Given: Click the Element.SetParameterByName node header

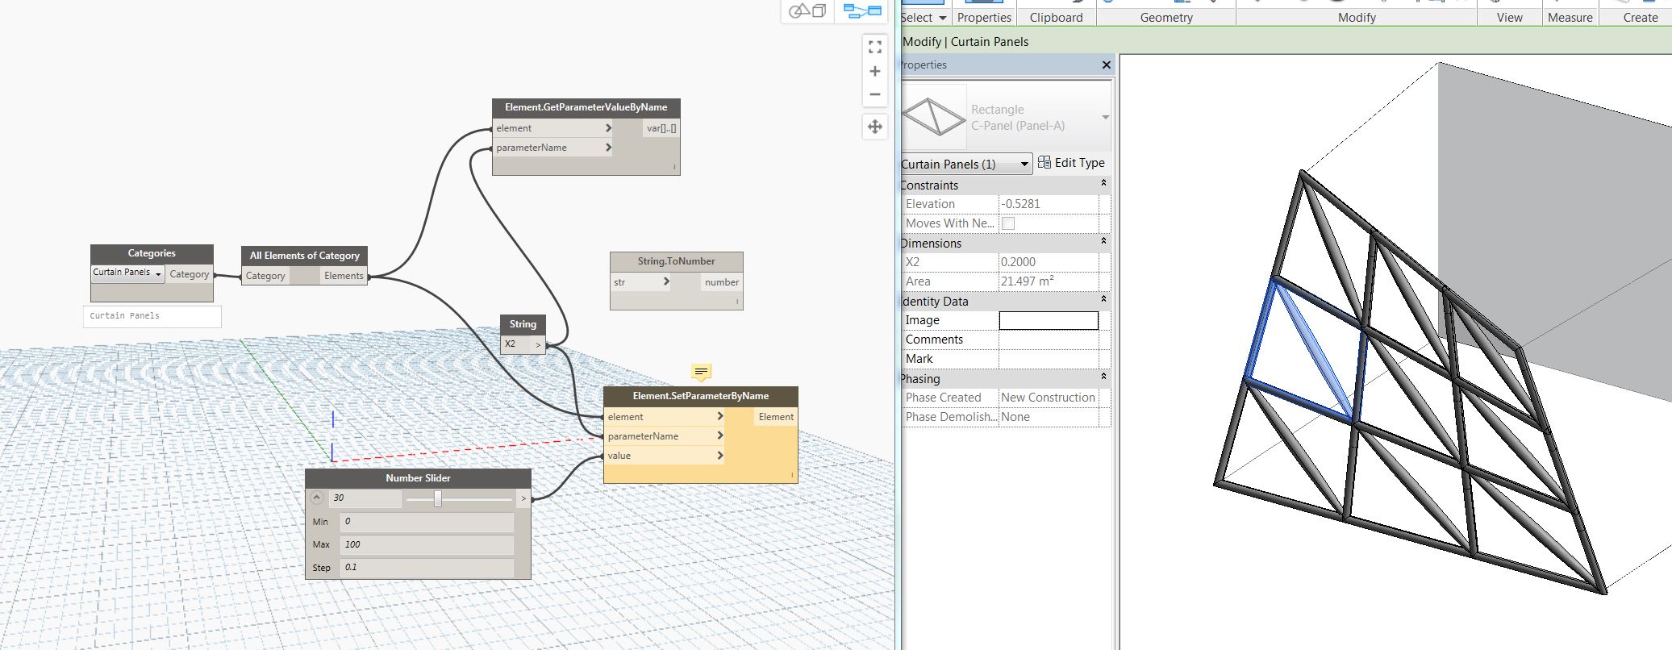Looking at the screenshot, I should [700, 396].
